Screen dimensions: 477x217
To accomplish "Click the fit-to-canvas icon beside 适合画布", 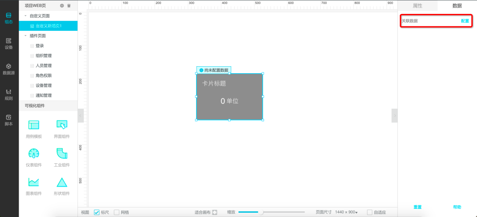I will tap(215, 212).
